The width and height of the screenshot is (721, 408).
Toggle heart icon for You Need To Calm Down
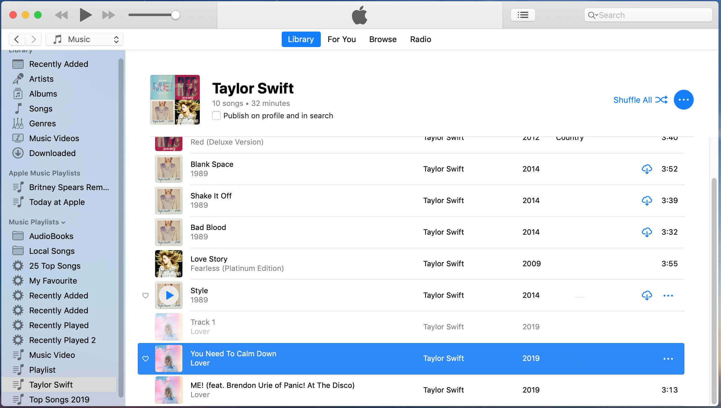tap(146, 358)
